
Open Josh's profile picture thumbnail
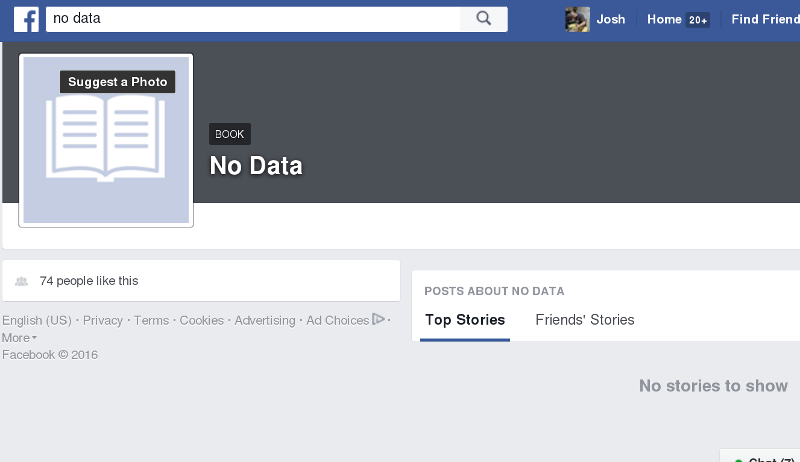tap(578, 19)
